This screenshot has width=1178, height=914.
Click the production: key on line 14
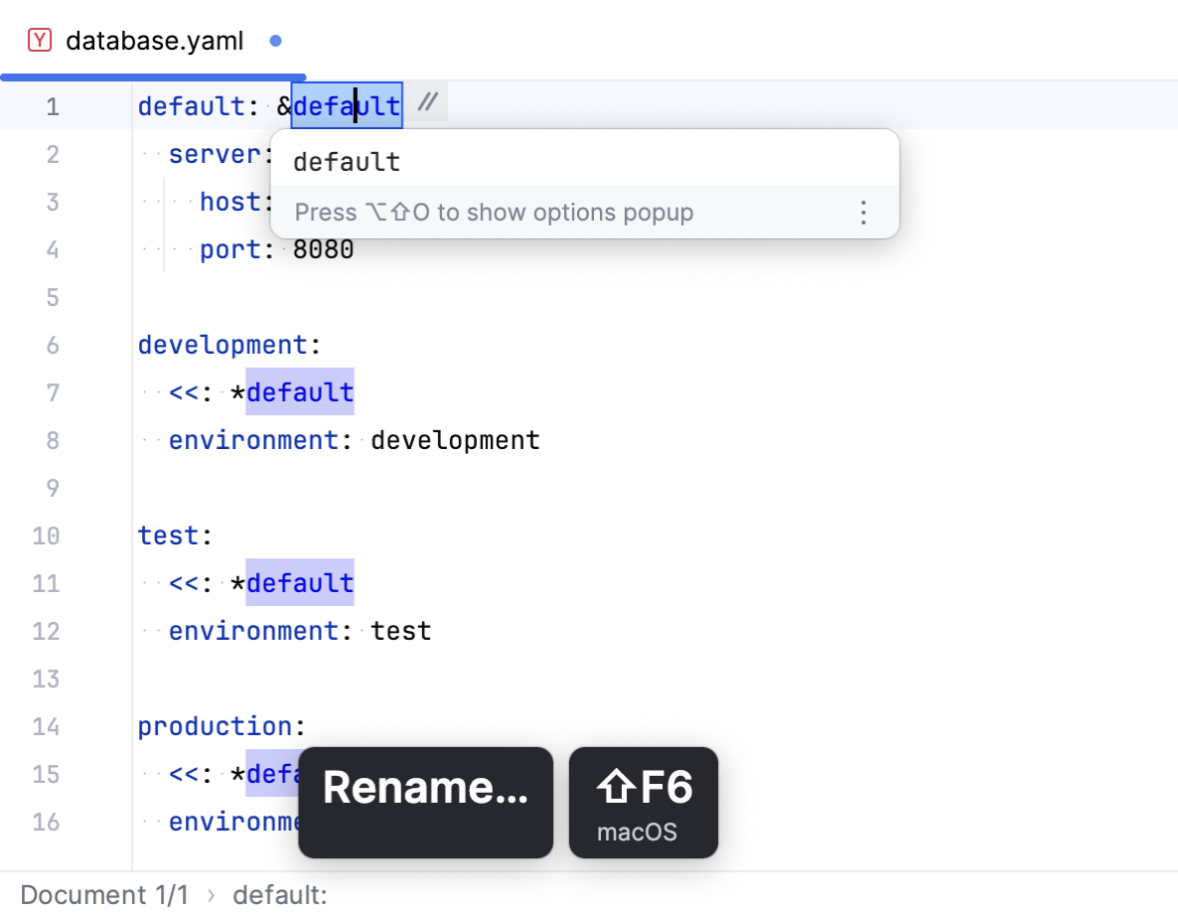click(x=216, y=726)
